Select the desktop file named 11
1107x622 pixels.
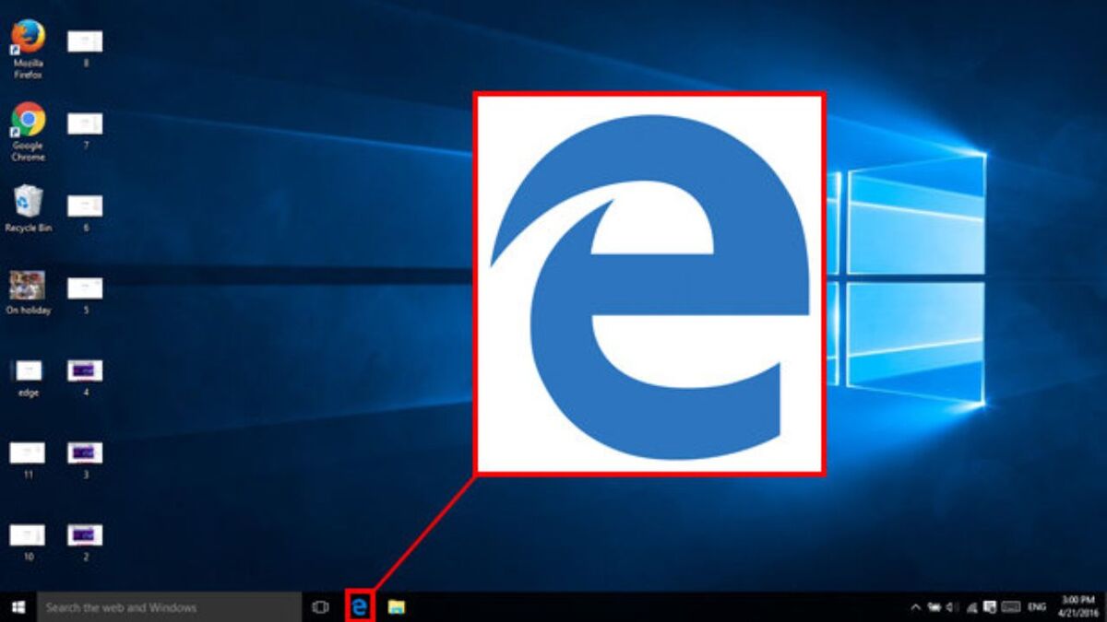pos(28,459)
